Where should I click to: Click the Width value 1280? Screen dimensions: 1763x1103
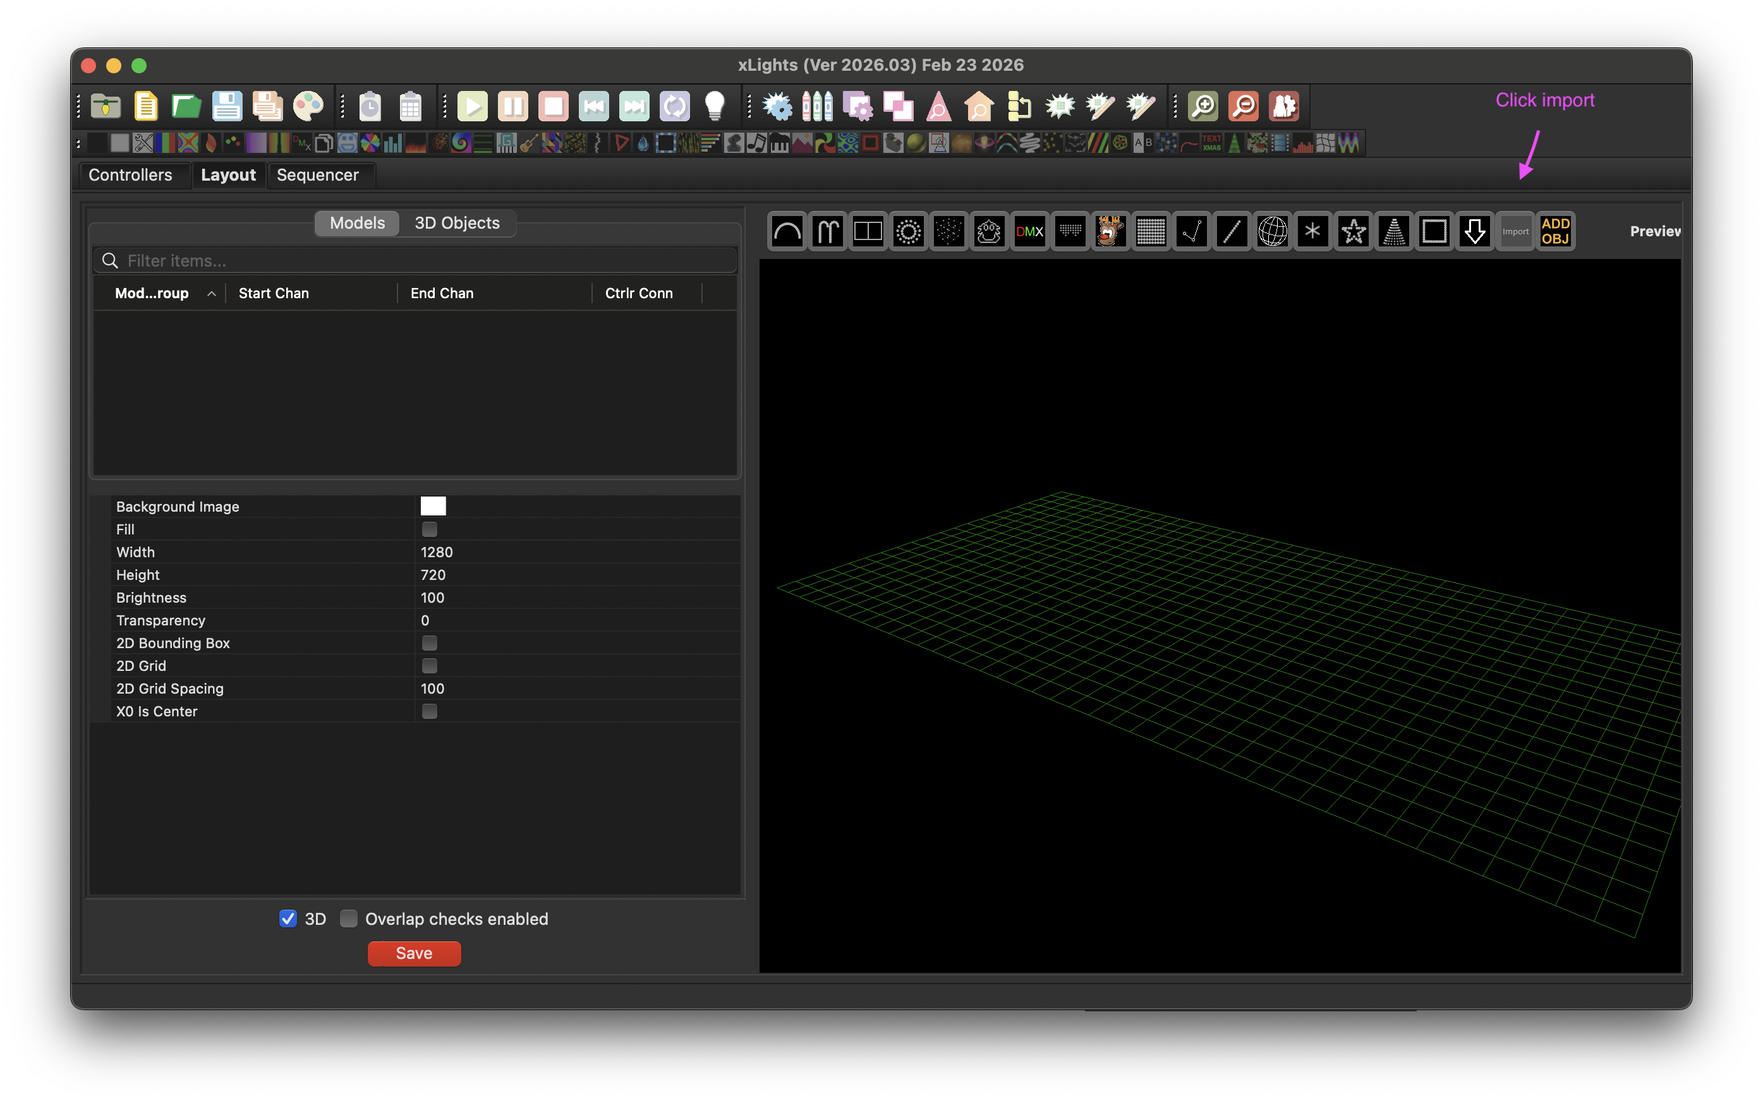437,552
